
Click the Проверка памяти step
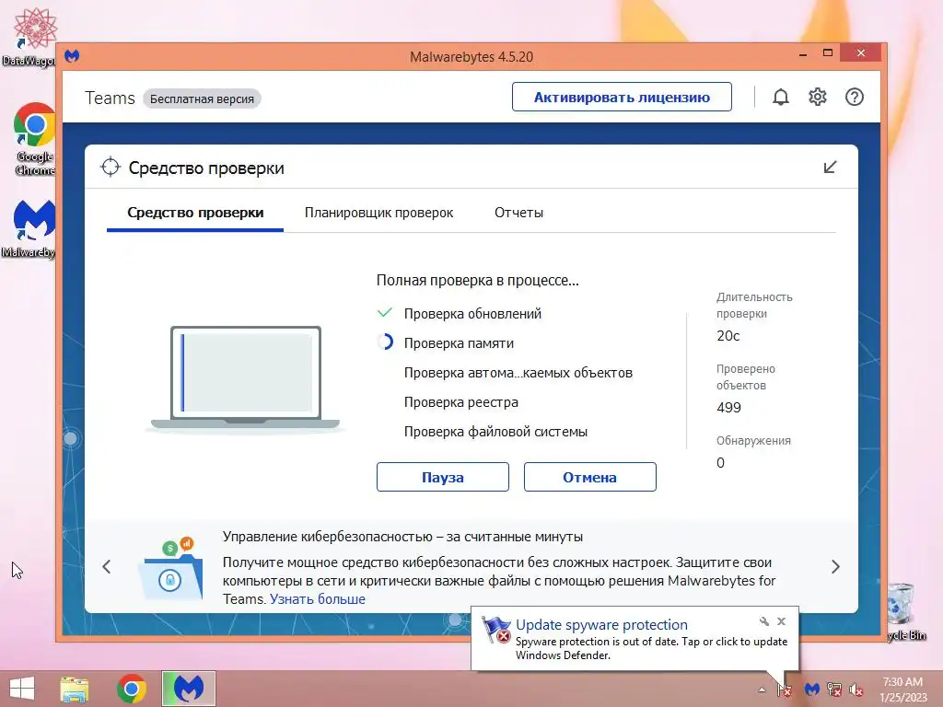click(459, 343)
